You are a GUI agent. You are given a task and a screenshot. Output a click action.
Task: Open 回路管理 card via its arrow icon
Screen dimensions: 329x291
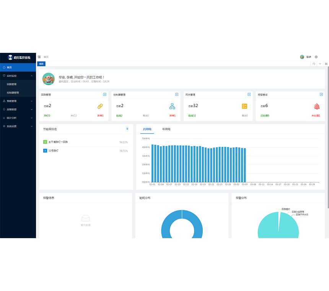[x=104, y=94]
